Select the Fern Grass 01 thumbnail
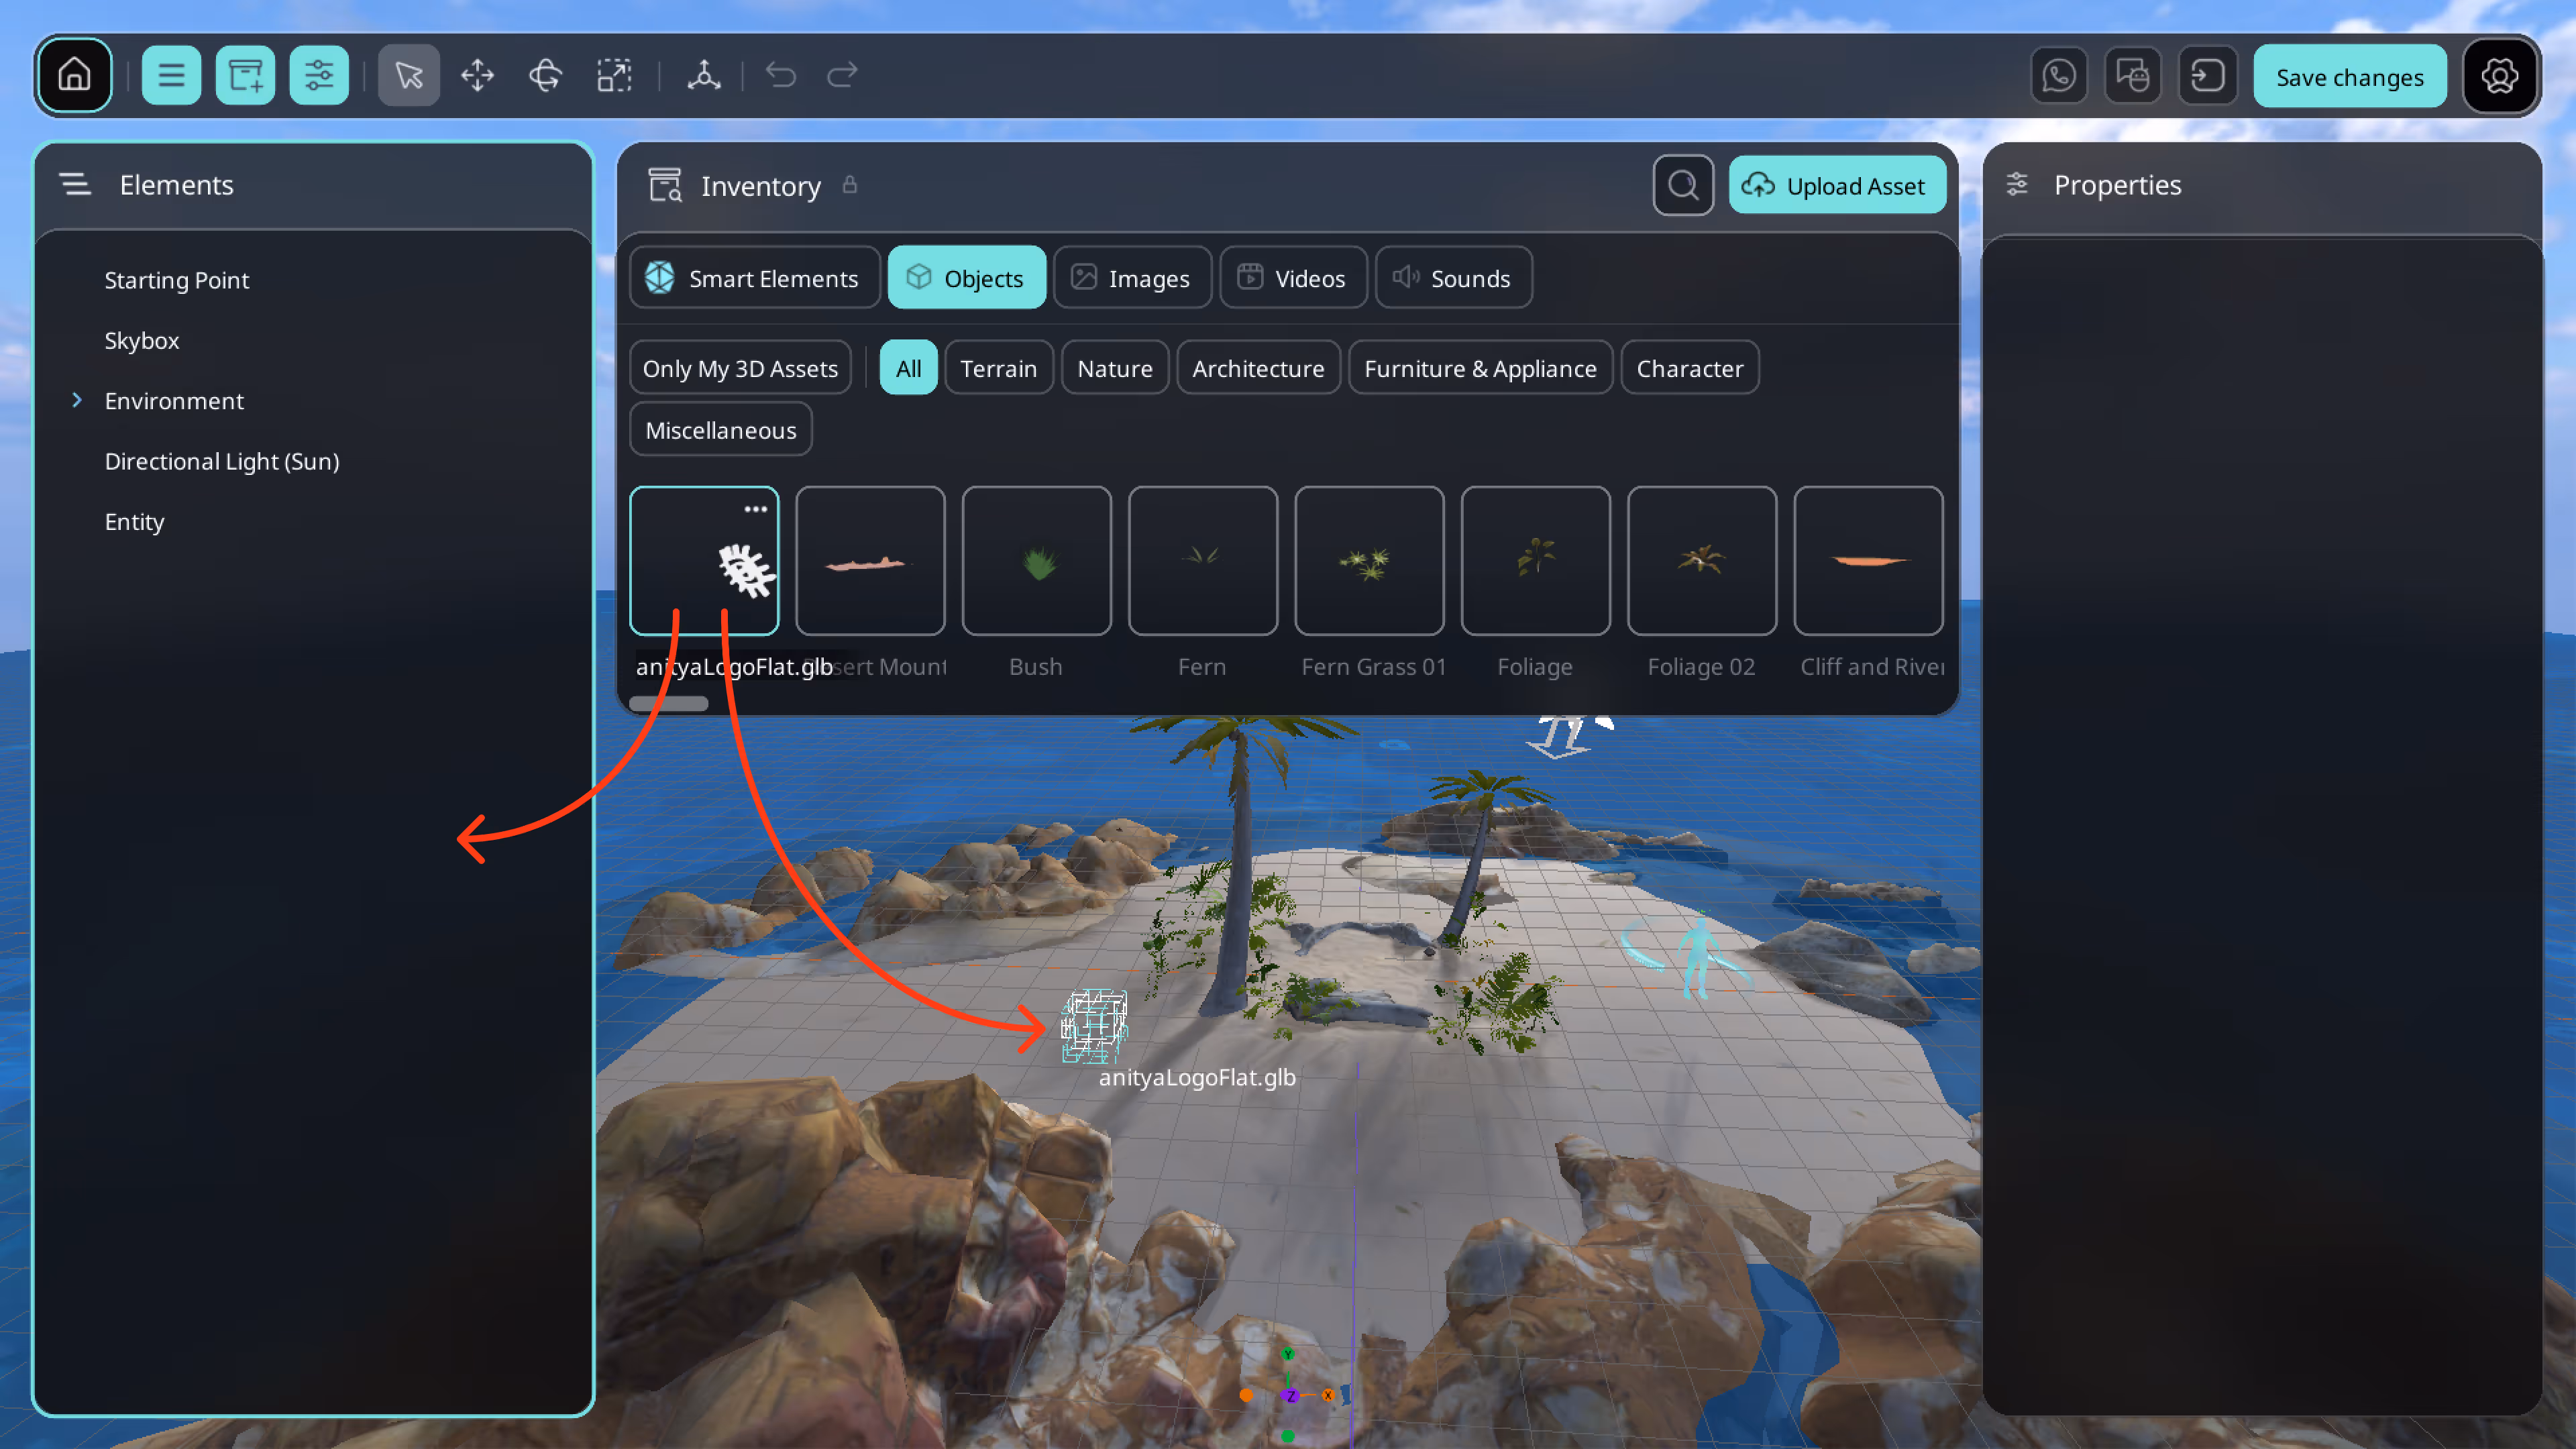The width and height of the screenshot is (2576, 1449). pos(1369,561)
